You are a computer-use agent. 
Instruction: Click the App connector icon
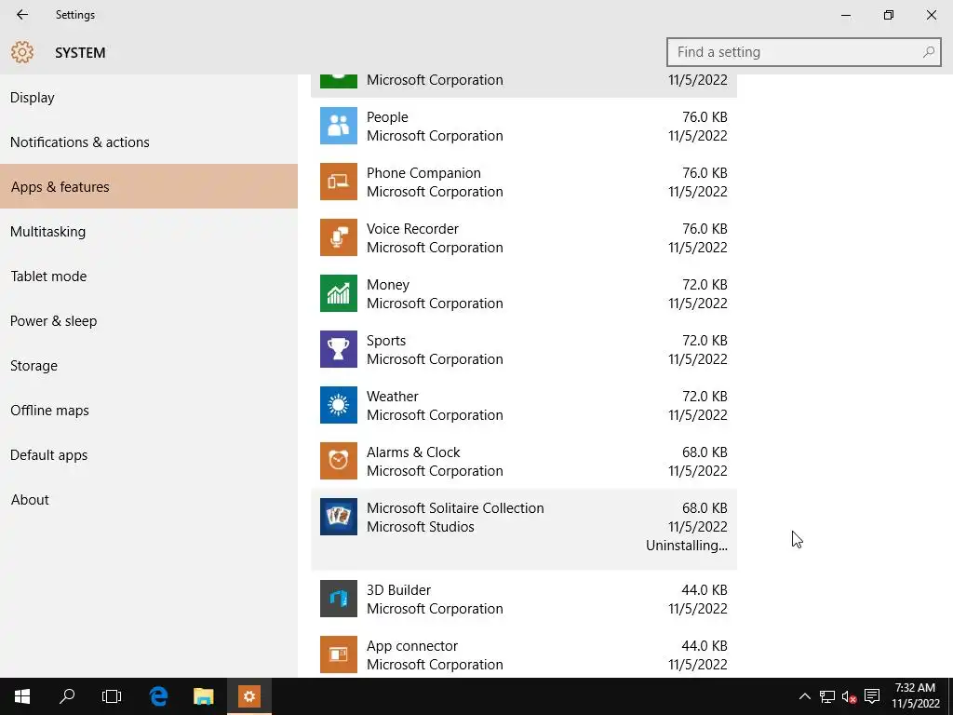click(x=339, y=654)
